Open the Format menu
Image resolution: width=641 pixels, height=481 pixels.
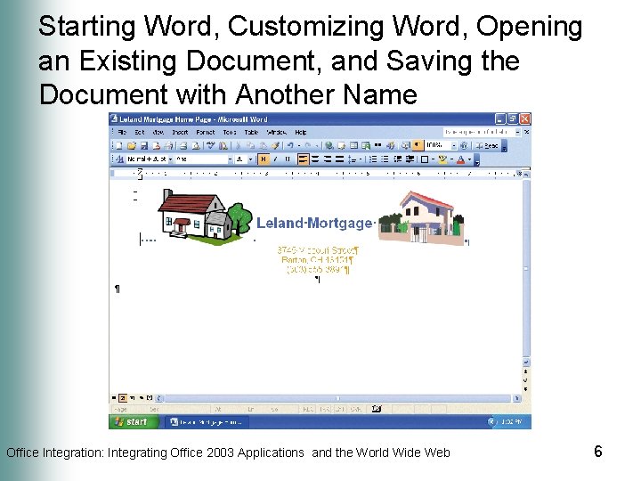[x=206, y=132]
